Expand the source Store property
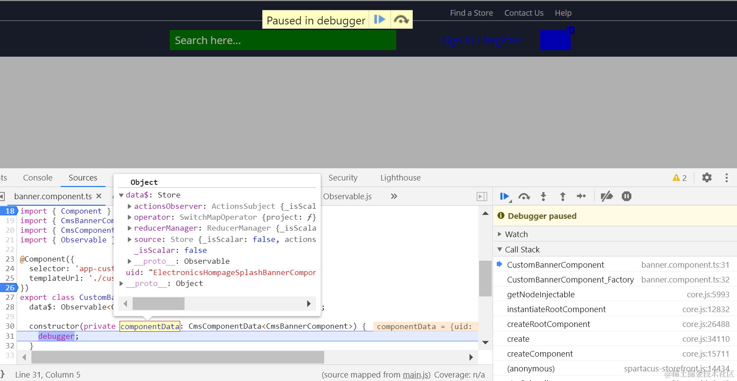This screenshot has height=381, width=737. click(130, 239)
